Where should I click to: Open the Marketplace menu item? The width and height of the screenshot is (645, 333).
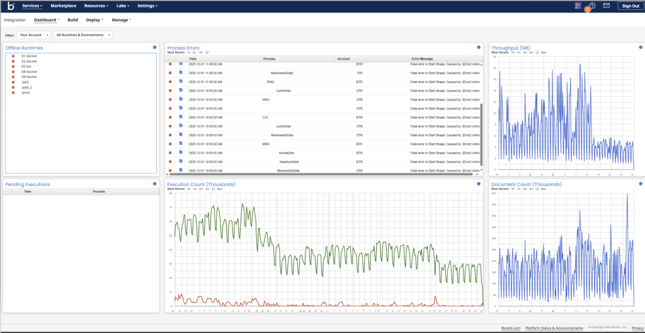point(63,6)
